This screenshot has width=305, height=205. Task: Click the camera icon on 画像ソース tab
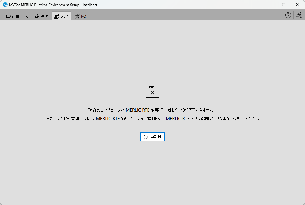coord(9,16)
